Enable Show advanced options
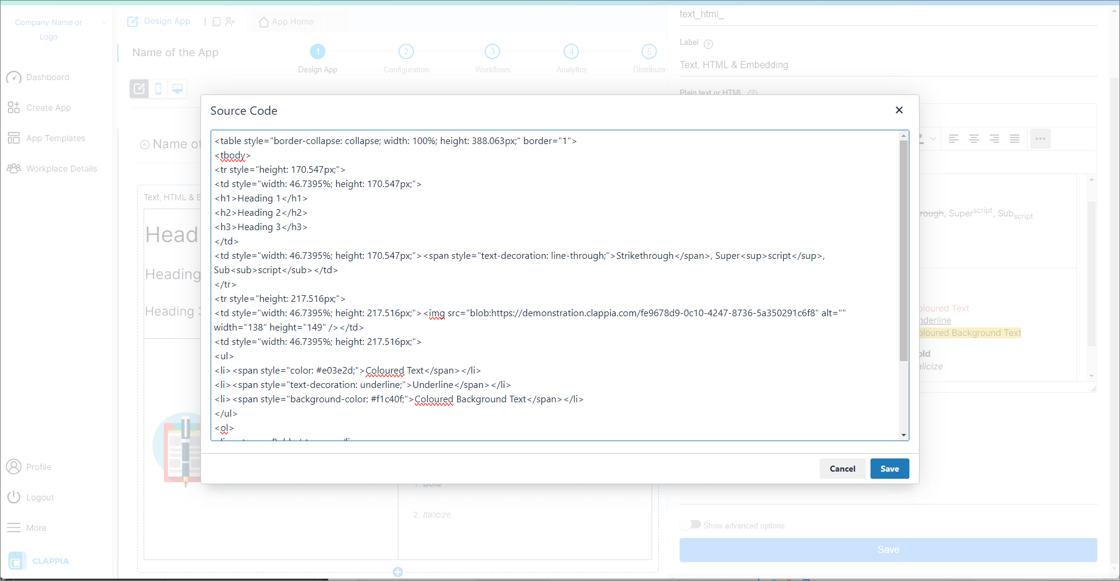 [691, 524]
